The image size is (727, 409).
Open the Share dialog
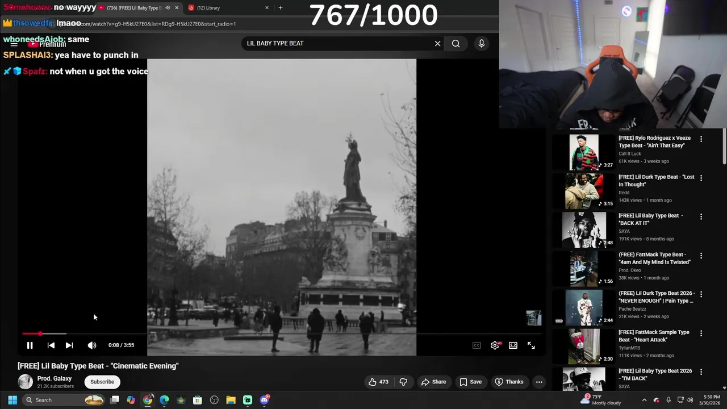click(433, 382)
